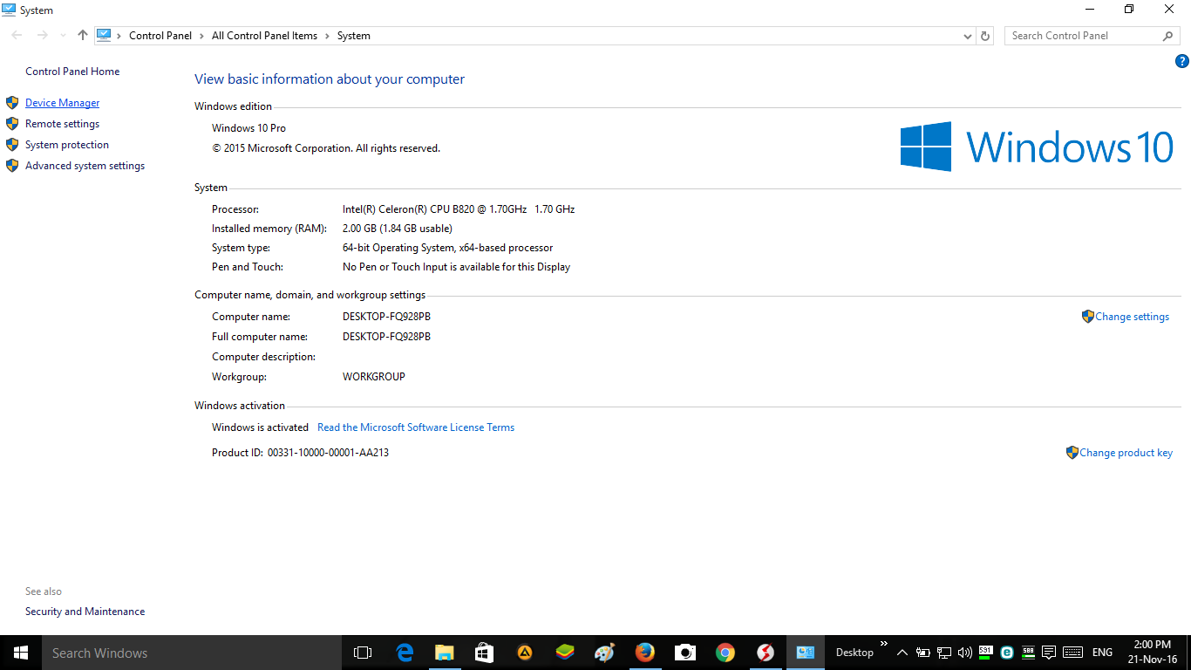Open Remote settings

(x=62, y=124)
